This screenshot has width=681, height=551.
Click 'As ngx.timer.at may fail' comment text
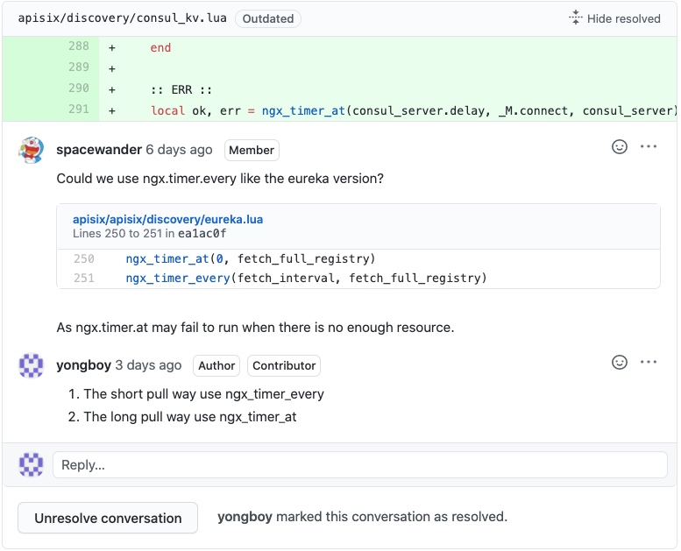click(x=255, y=328)
